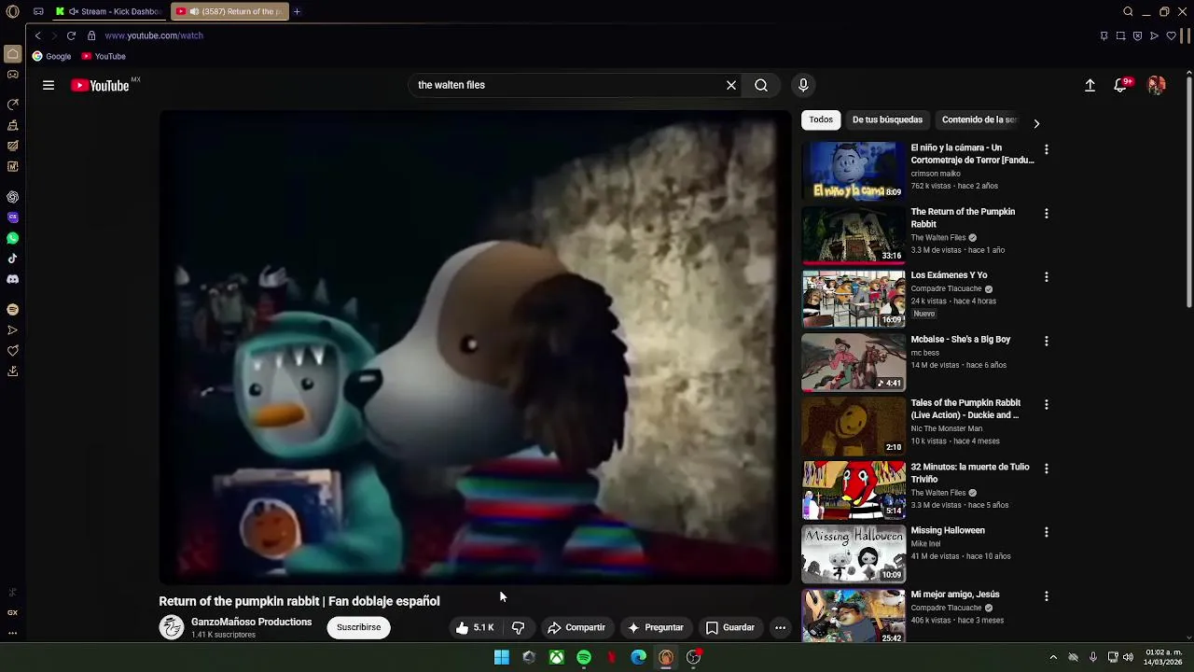Show hidden system tray icons chevron
Screen dimensions: 1194x672
[1053, 657]
